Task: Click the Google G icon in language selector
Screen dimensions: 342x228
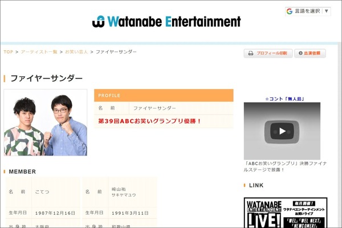Action: (290, 11)
